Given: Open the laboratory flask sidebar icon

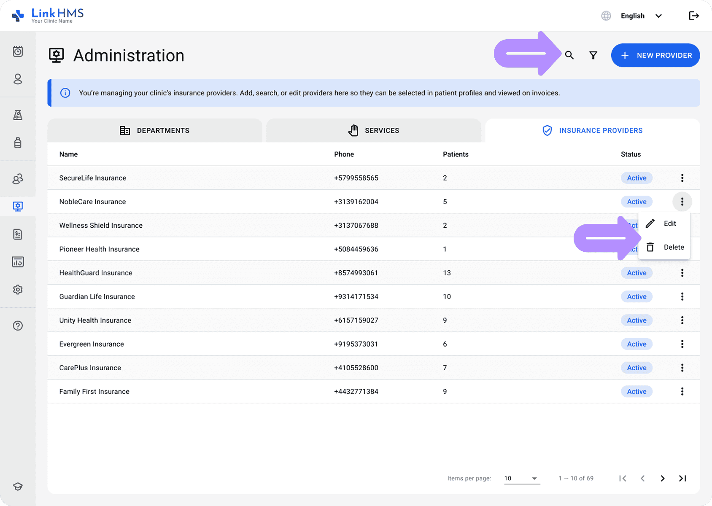Looking at the screenshot, I should tap(18, 115).
